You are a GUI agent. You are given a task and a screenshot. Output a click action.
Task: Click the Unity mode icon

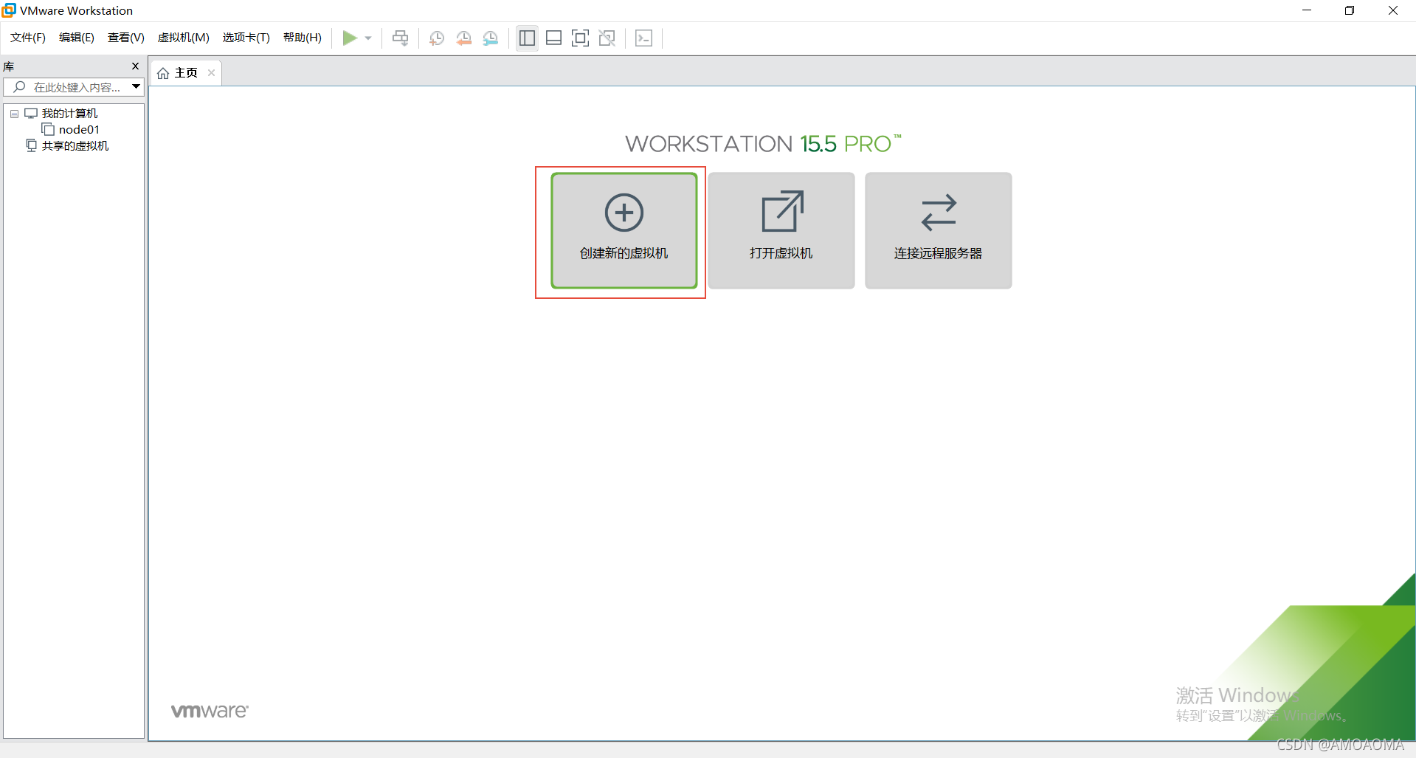click(x=607, y=38)
